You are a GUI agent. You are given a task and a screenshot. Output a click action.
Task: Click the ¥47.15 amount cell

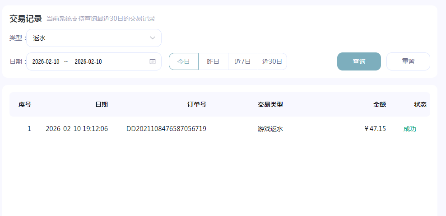point(375,129)
